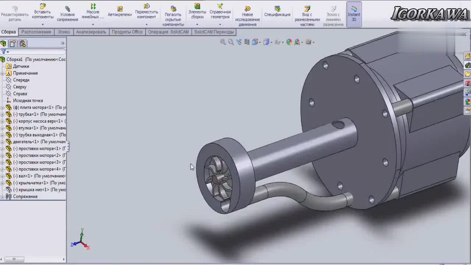
Task: Click View Settings monitor icon
Action: click(308, 42)
